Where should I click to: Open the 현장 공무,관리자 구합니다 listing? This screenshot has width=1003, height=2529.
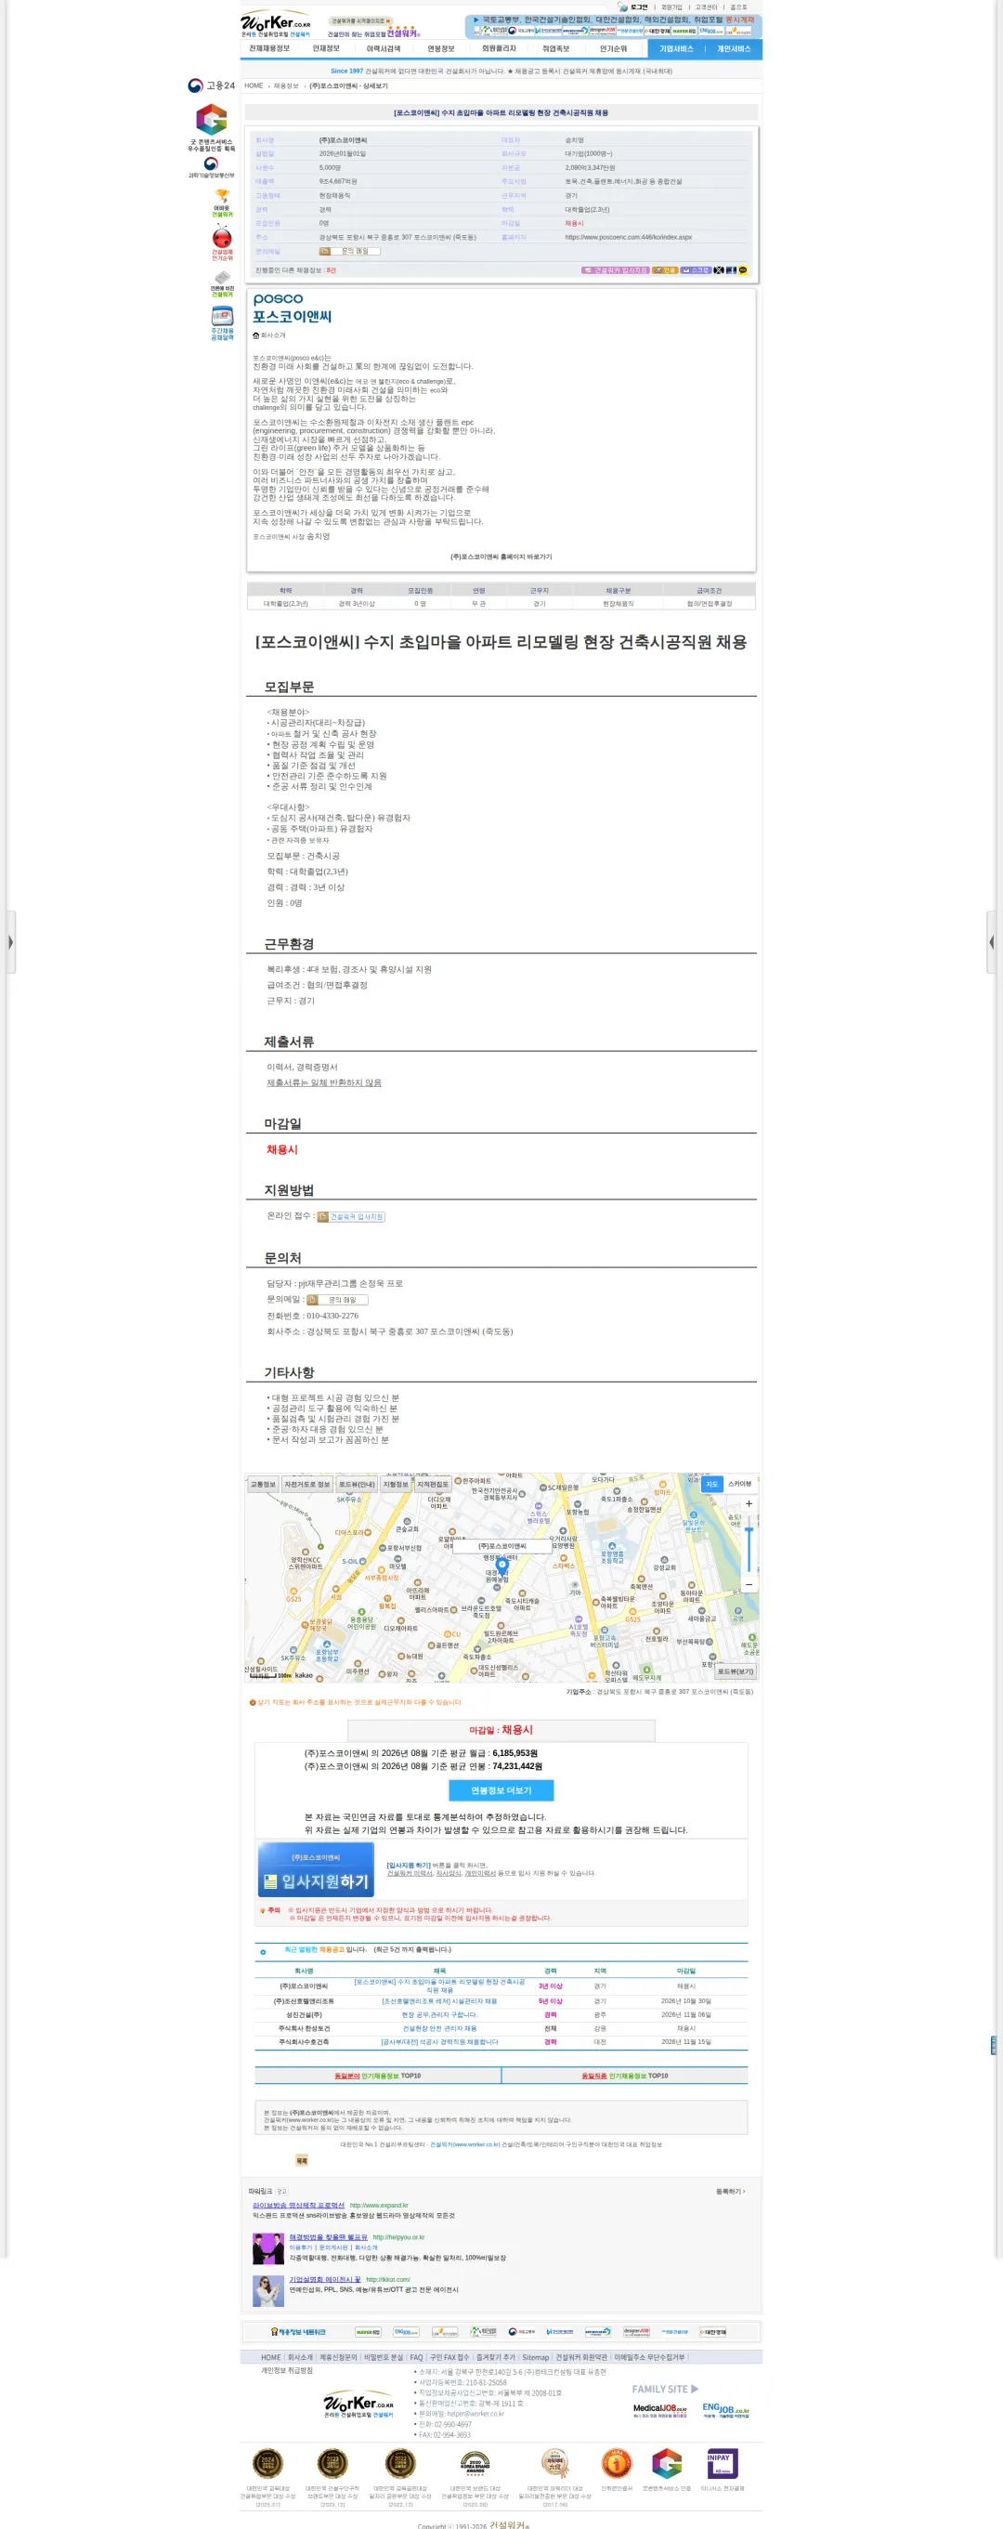(439, 2014)
